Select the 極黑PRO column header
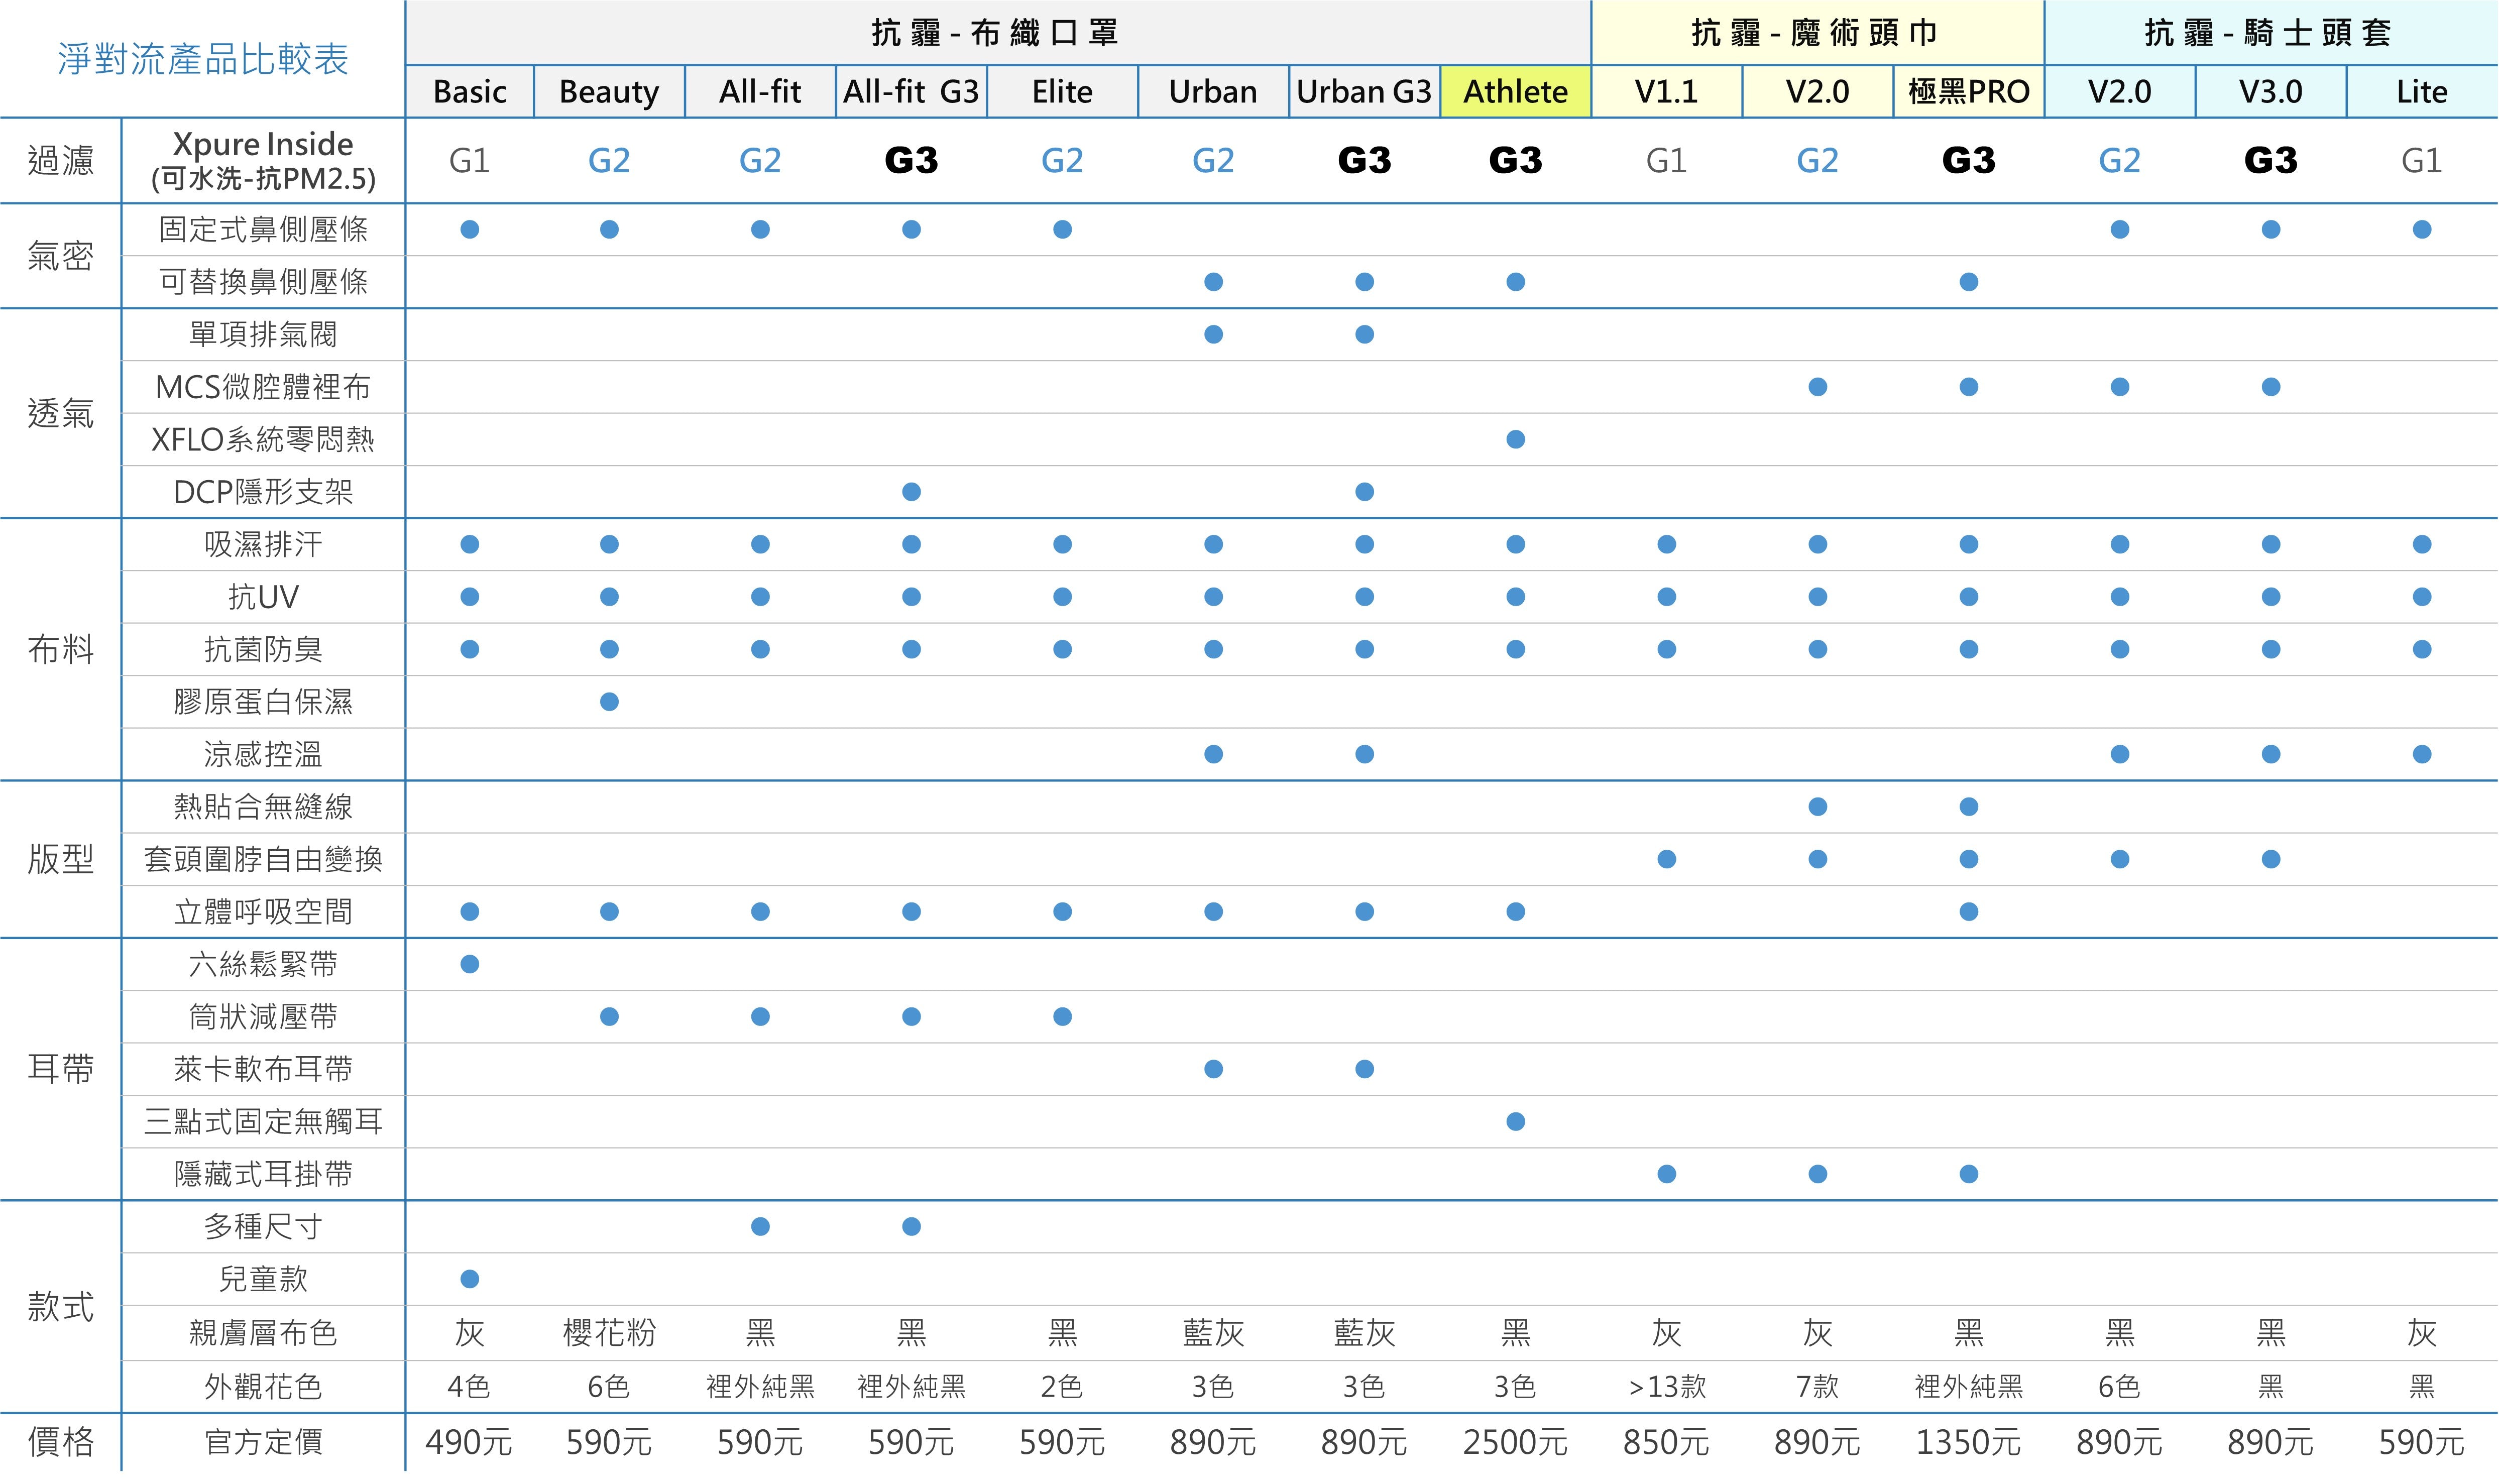 tap(1968, 92)
